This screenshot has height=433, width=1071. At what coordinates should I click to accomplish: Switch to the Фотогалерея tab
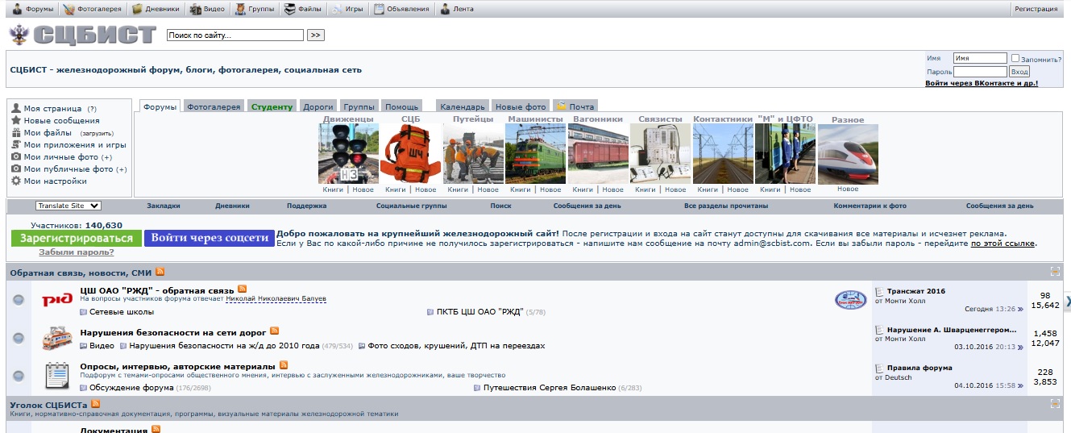(x=214, y=106)
